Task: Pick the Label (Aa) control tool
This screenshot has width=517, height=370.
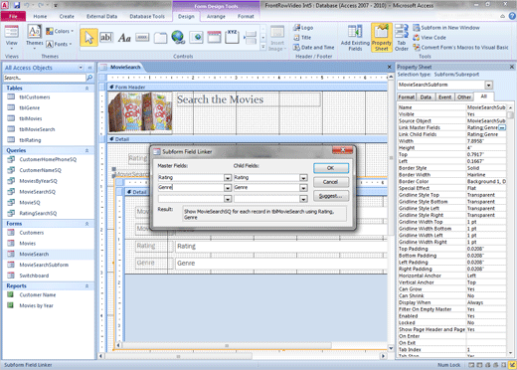Action: pos(124,38)
